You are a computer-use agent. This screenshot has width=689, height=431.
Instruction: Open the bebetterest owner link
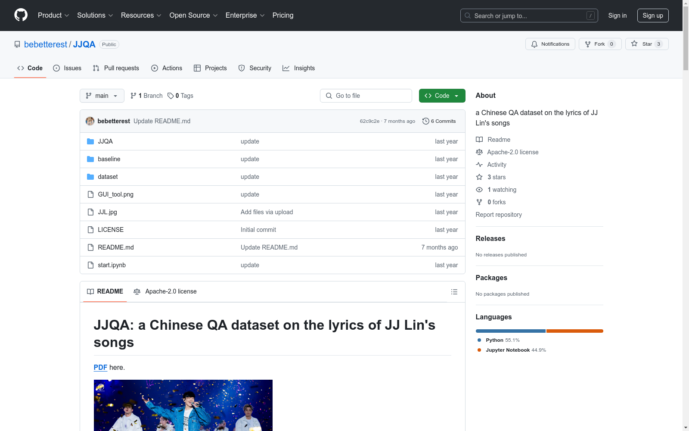click(x=46, y=44)
